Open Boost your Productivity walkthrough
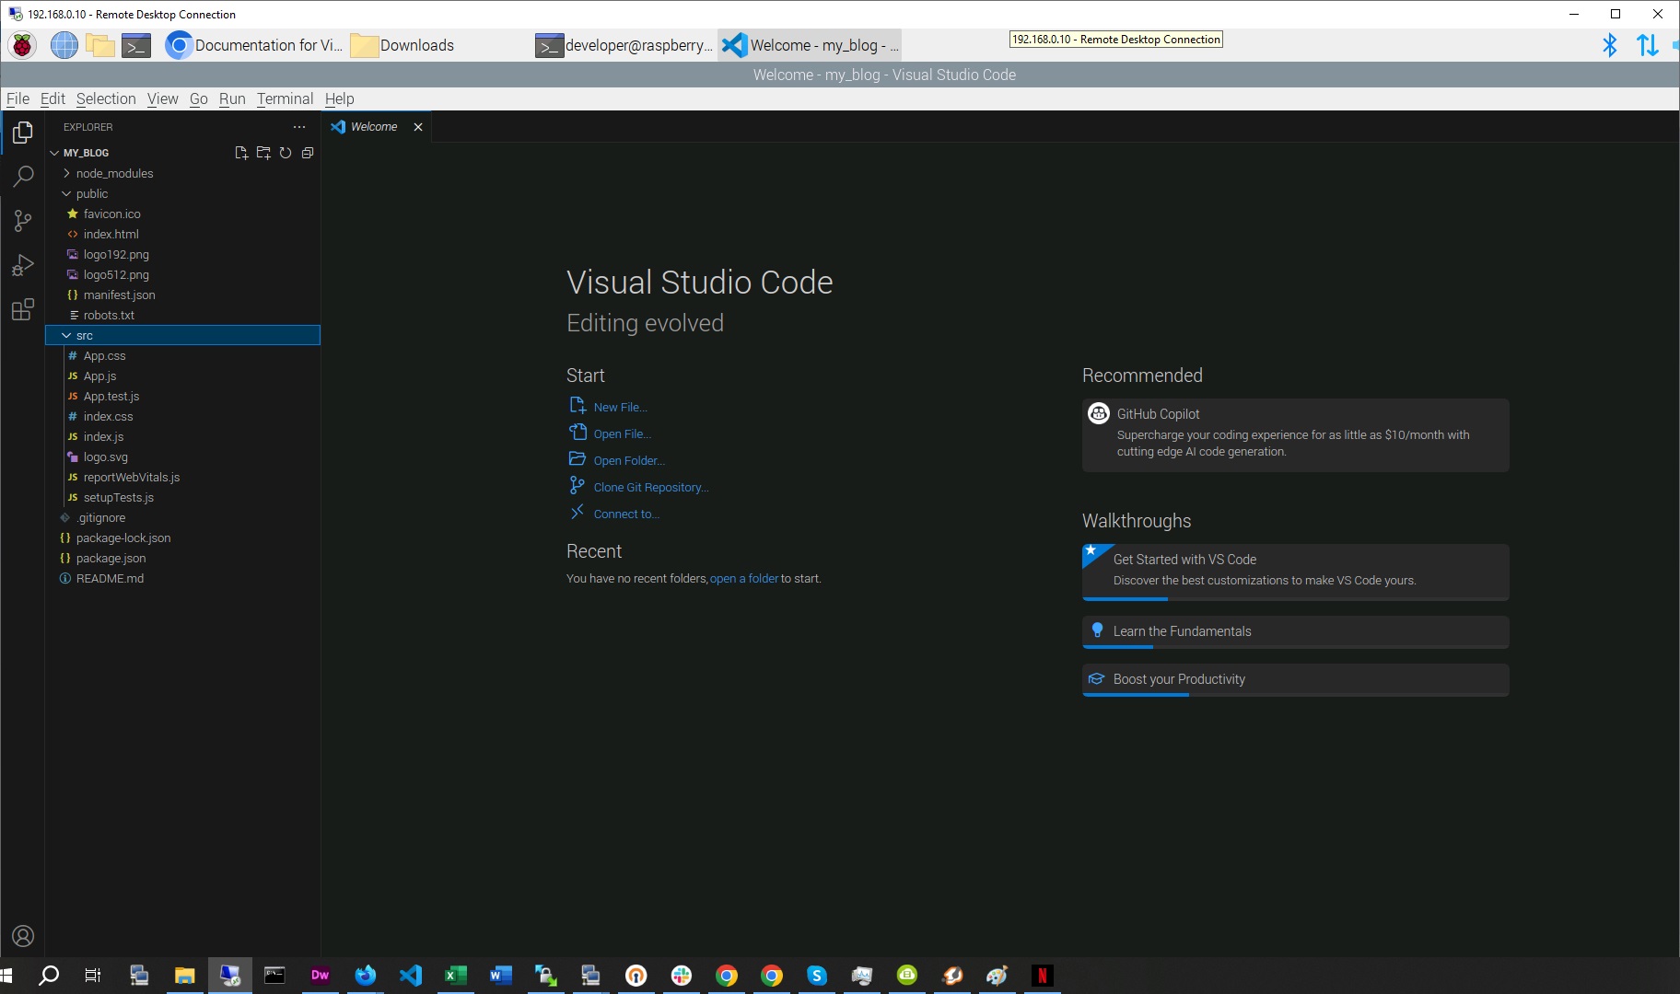Screen dimensions: 1680x994 coord(1295,679)
